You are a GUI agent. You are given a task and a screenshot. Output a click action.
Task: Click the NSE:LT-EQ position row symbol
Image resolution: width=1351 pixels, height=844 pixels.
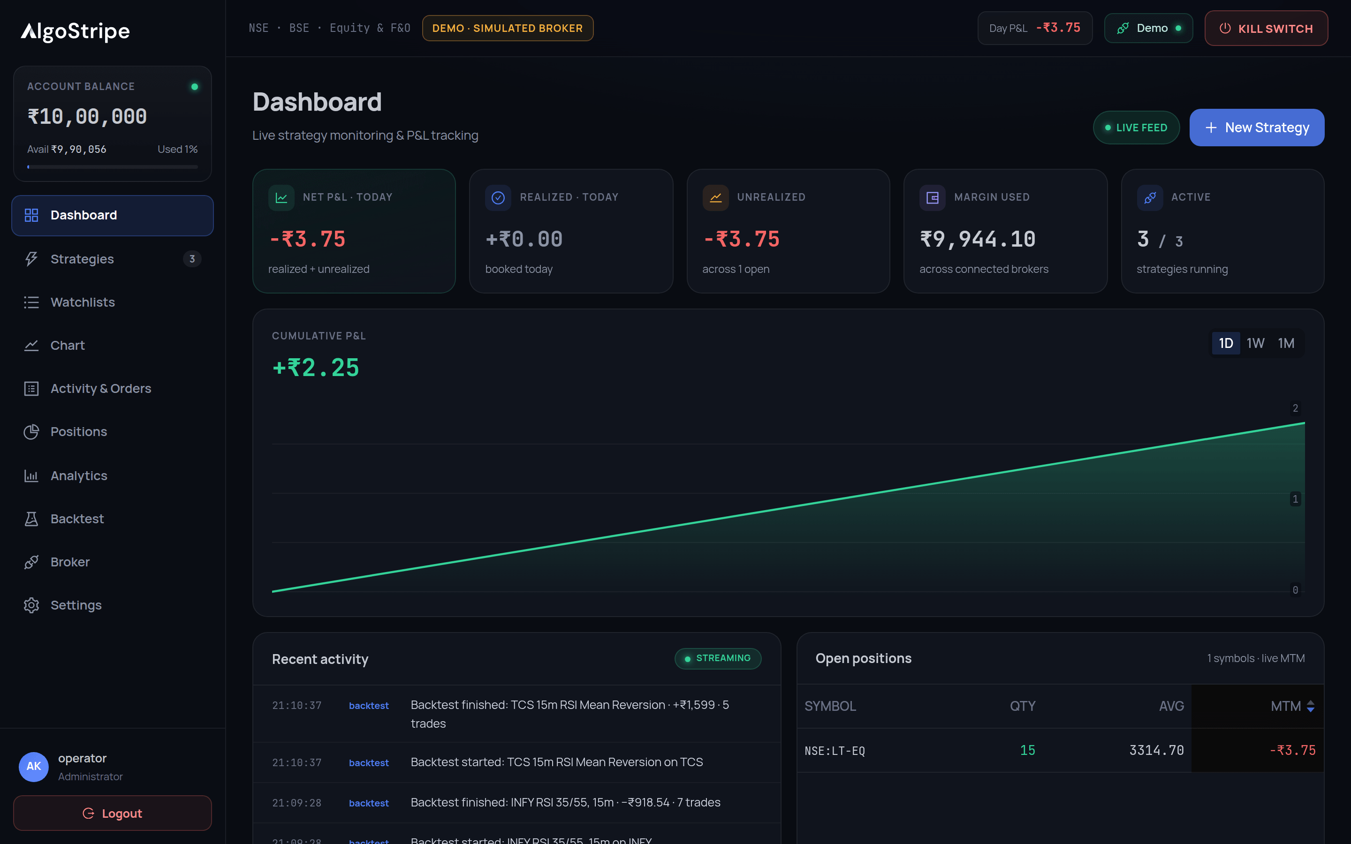pos(835,751)
